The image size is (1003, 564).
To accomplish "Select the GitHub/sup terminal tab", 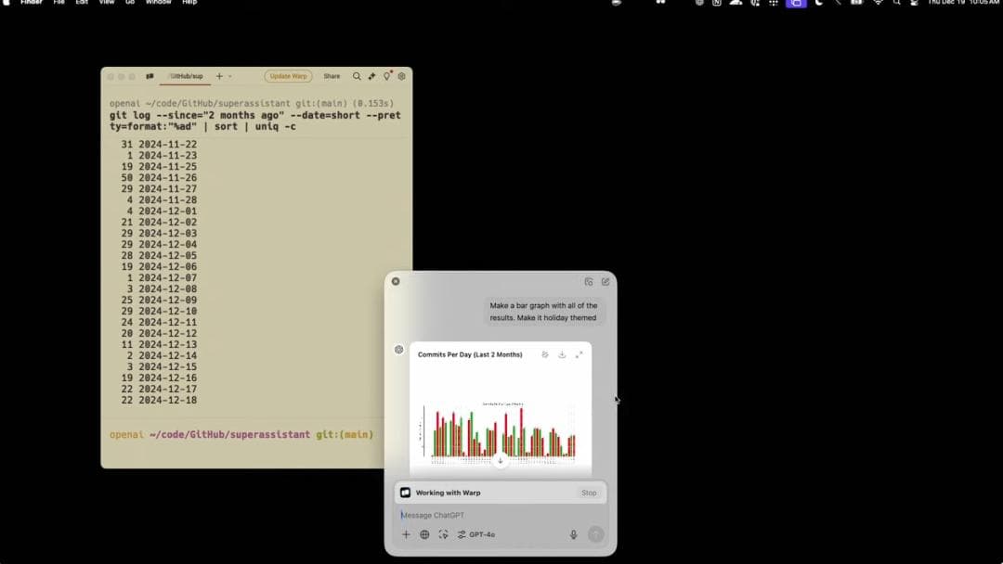I will [x=185, y=76].
